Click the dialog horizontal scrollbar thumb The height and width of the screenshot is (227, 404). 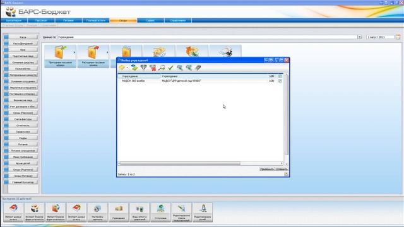180,163
